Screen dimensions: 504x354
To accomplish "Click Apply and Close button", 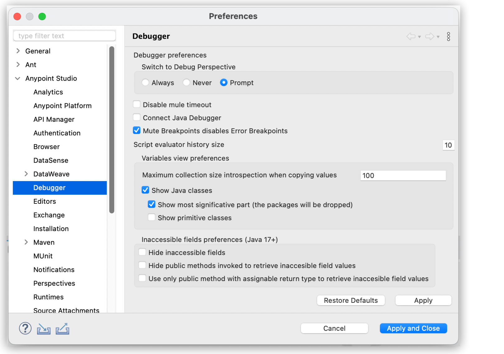I will coord(413,328).
